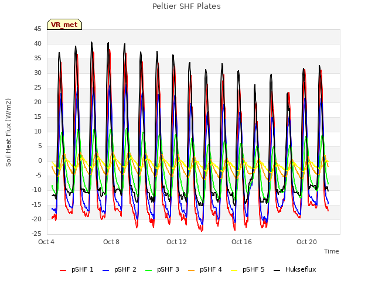Toggle the Hukseflux legend entry
The width and height of the screenshot is (375, 281).
[x=295, y=269]
